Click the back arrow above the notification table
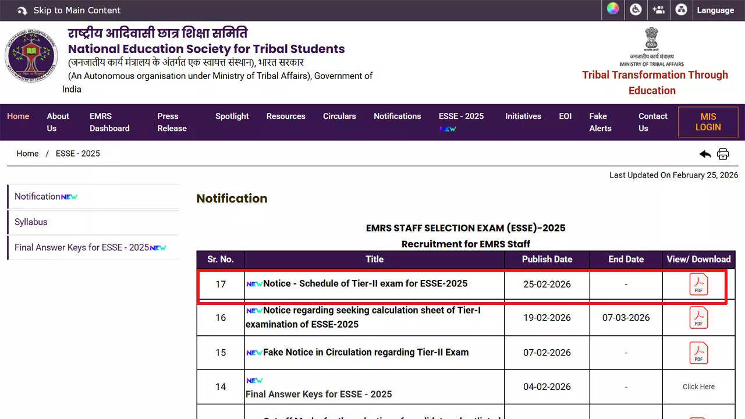 [705, 154]
